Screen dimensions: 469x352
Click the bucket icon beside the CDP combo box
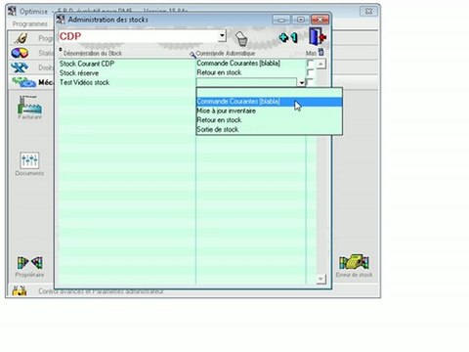point(241,39)
